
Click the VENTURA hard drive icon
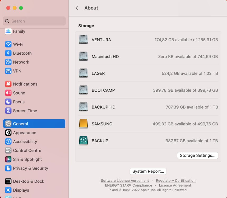(x=84, y=40)
